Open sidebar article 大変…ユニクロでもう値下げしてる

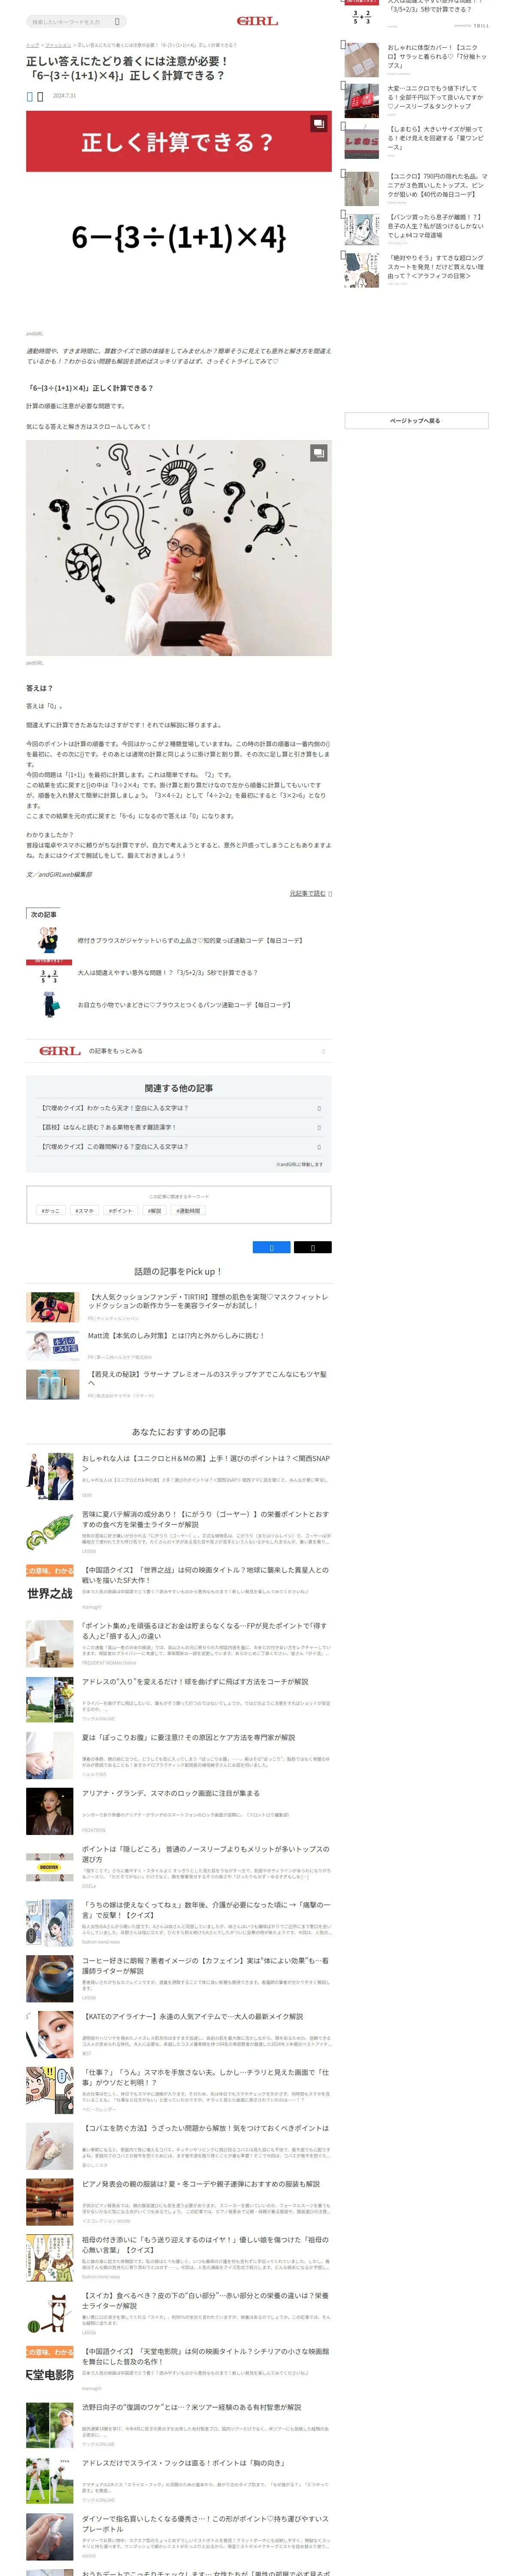437,97
